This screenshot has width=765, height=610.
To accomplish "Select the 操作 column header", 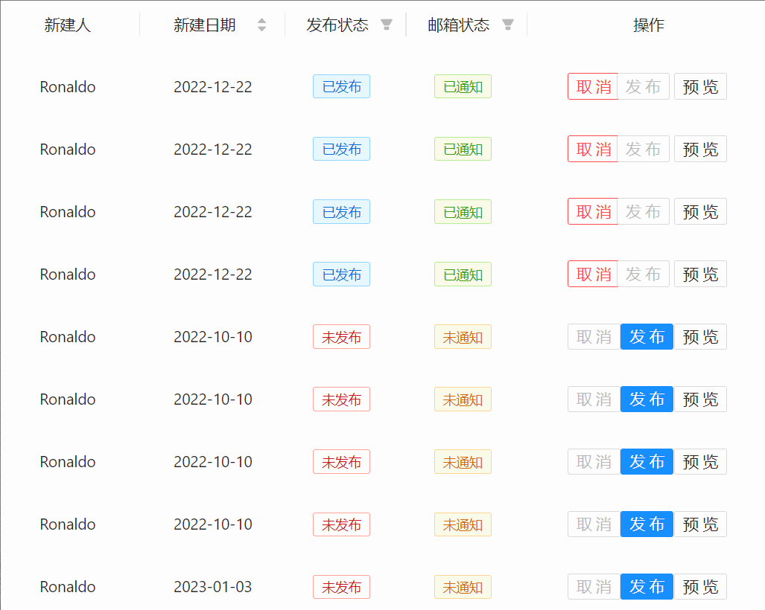I will tap(648, 25).
